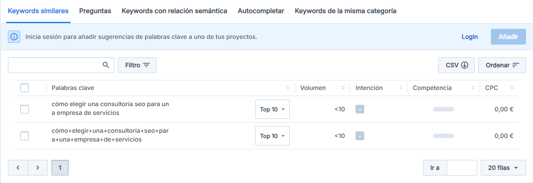The image size is (533, 183).
Task: Click the Ordenar button
Action: coord(502,65)
